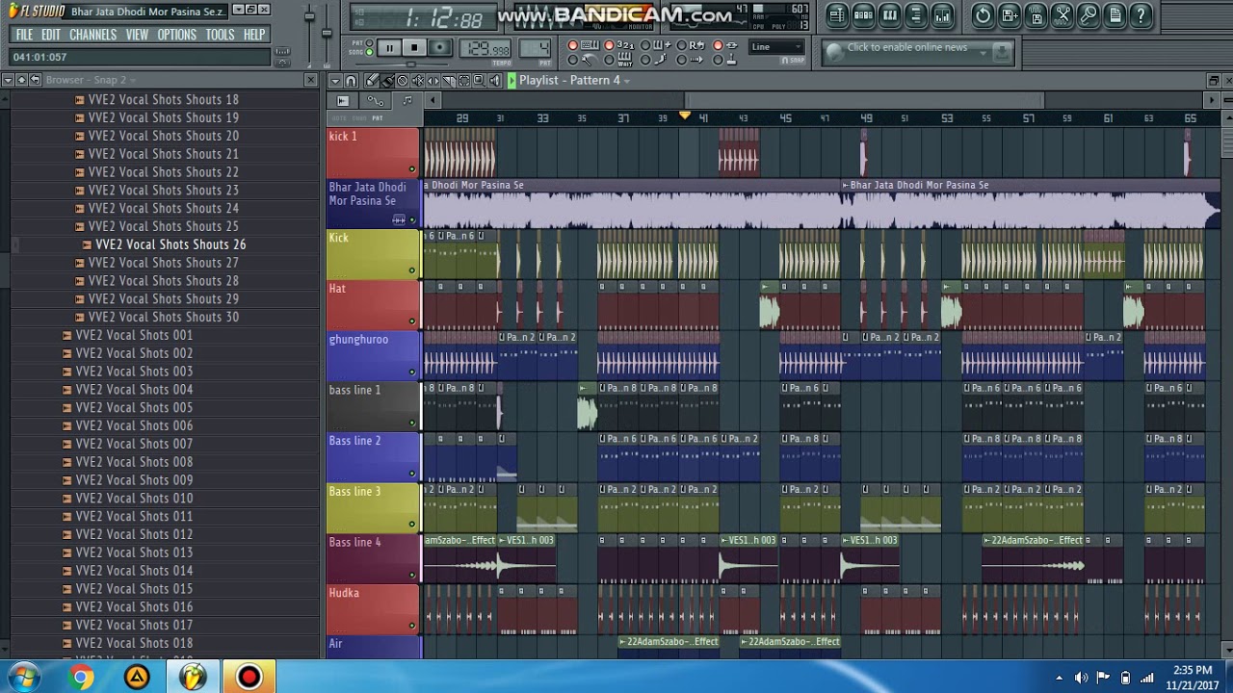Switch to pattern mode radio button

tap(369, 42)
